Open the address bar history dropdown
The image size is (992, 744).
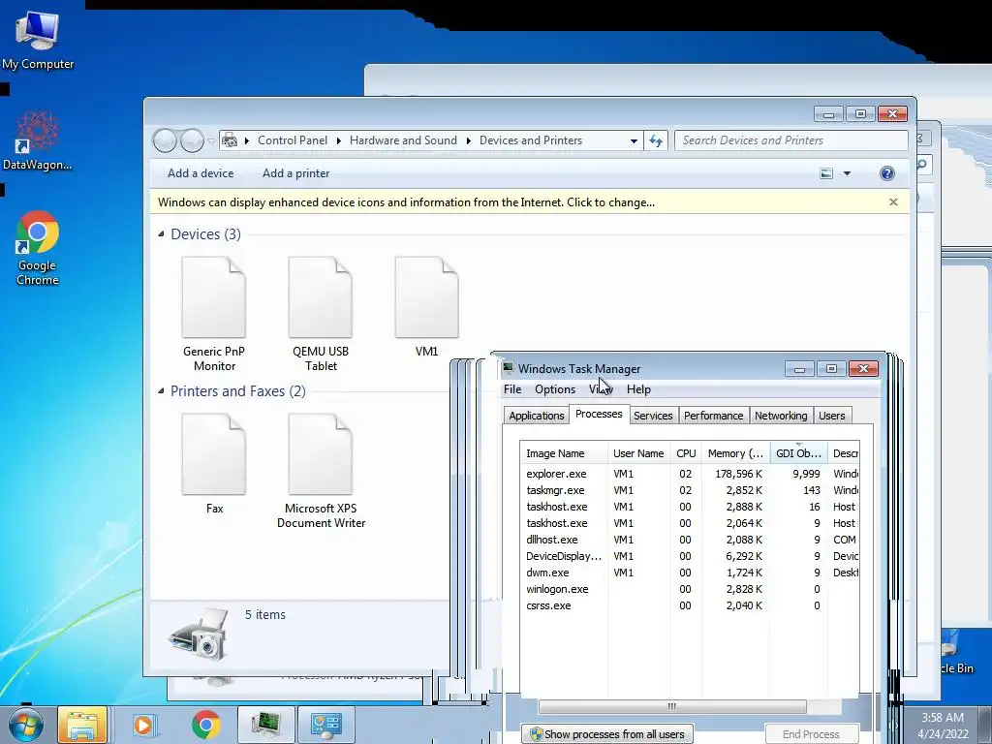coord(634,140)
